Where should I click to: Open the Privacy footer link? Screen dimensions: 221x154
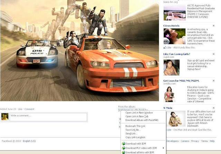[195, 141]
